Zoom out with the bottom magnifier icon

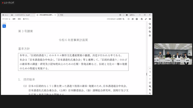click(150, 93)
